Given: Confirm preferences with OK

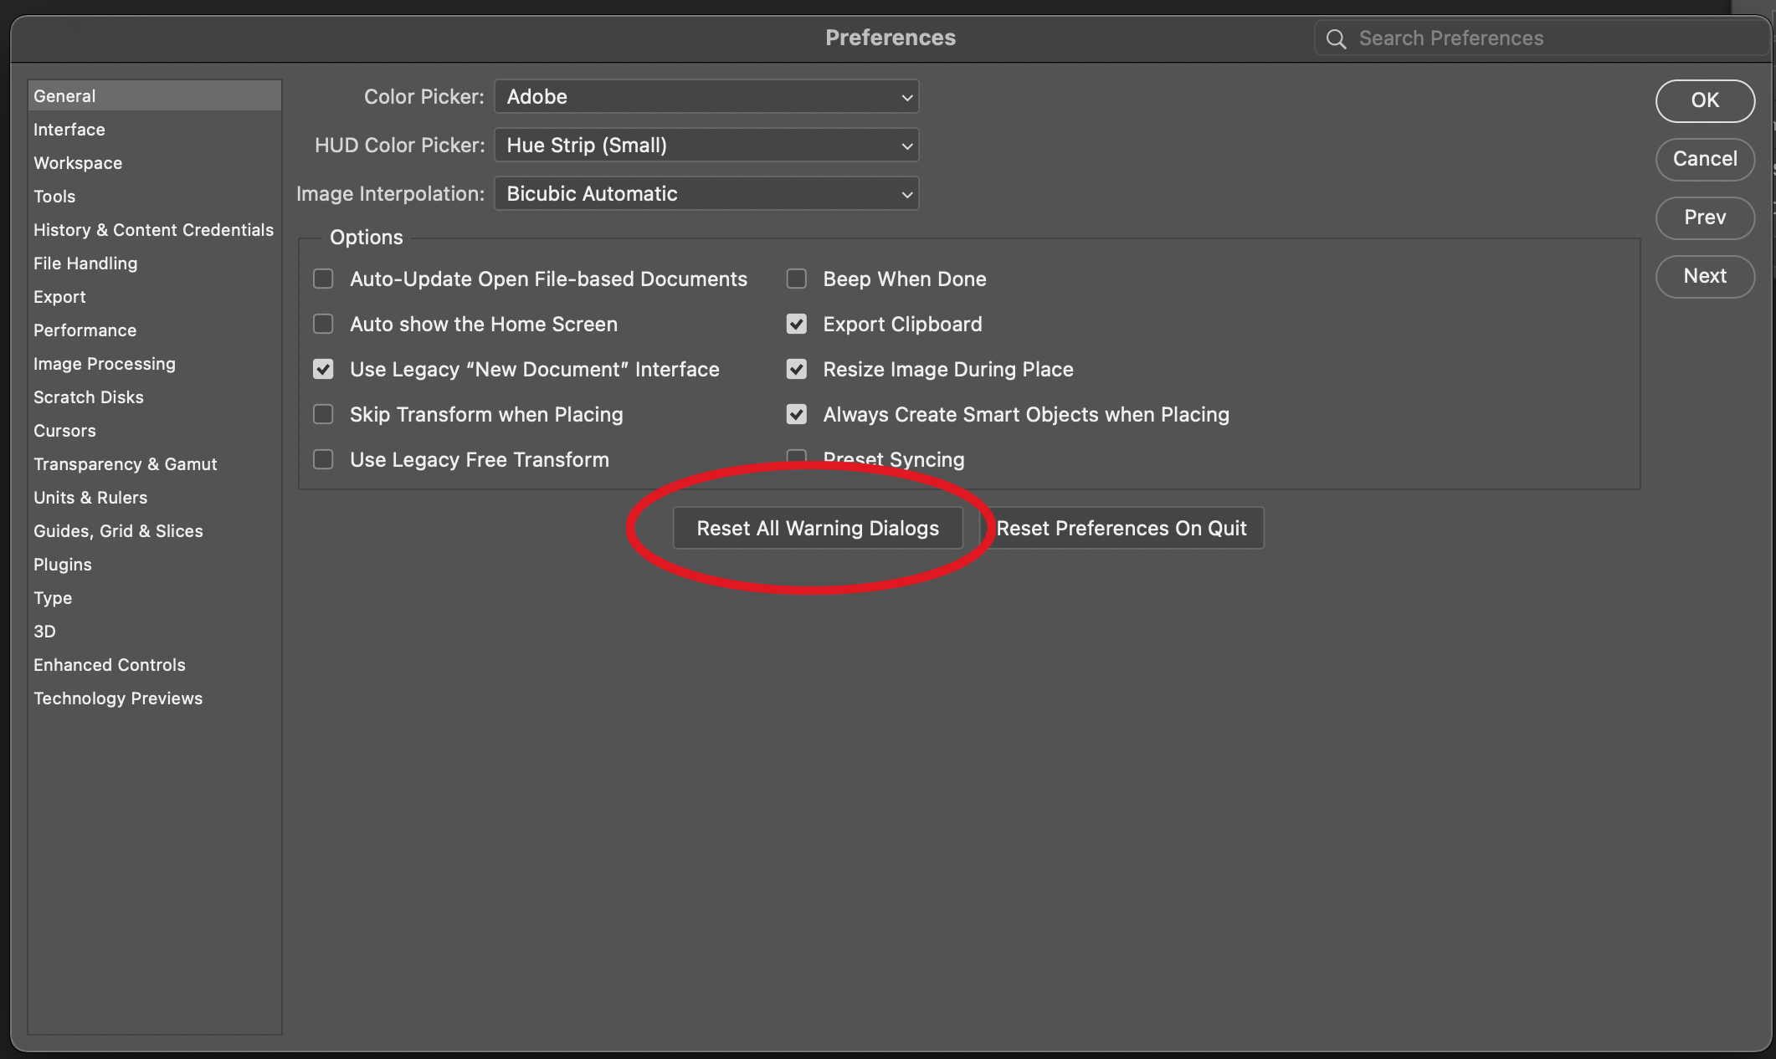Looking at the screenshot, I should point(1705,100).
